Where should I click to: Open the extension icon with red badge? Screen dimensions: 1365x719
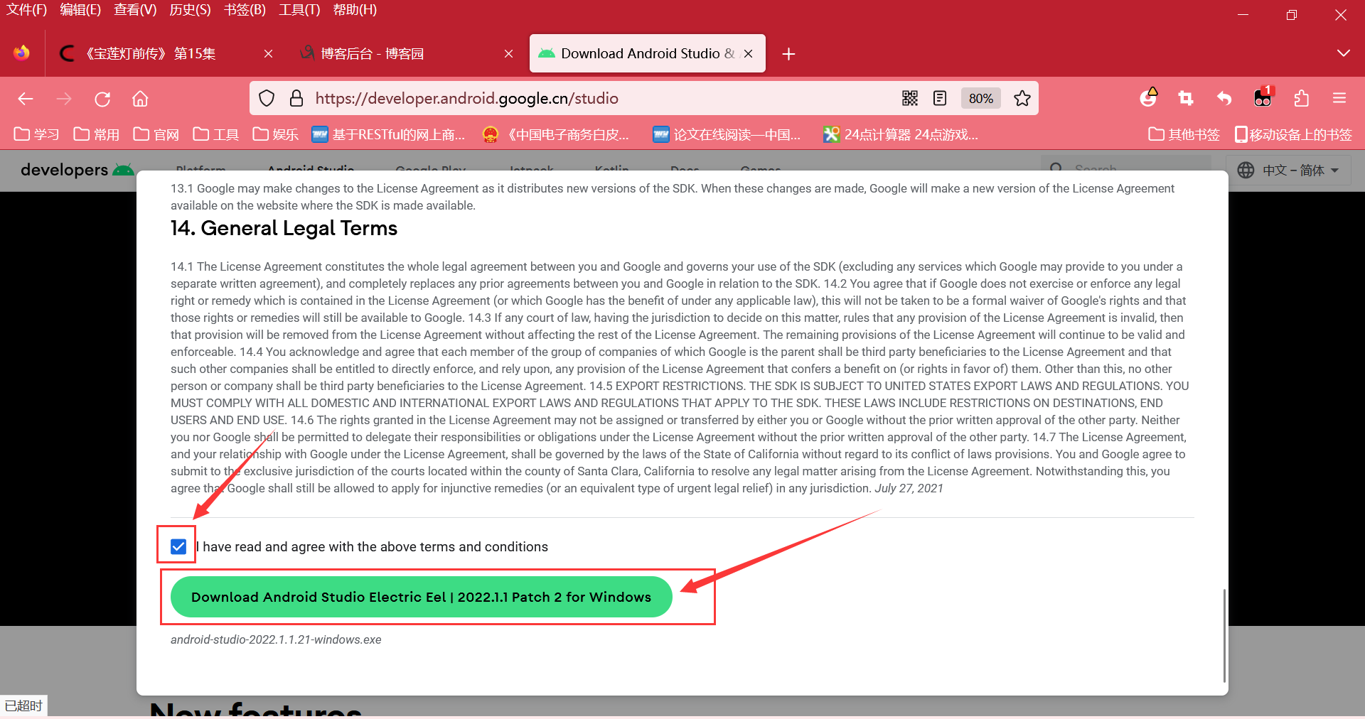point(1263,97)
